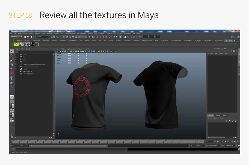Open the viewport Shading menu

pyautogui.click(x=63, y=49)
